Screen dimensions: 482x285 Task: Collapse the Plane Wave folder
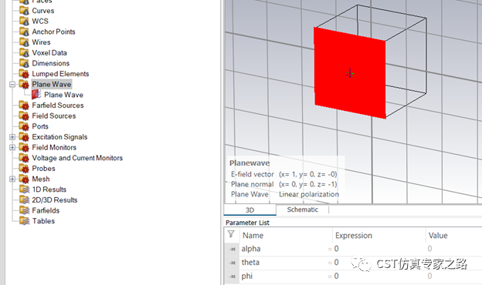pyautogui.click(x=12, y=84)
